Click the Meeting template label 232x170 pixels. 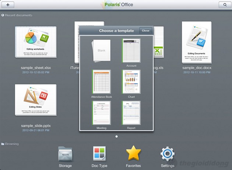pyautogui.click(x=102, y=128)
